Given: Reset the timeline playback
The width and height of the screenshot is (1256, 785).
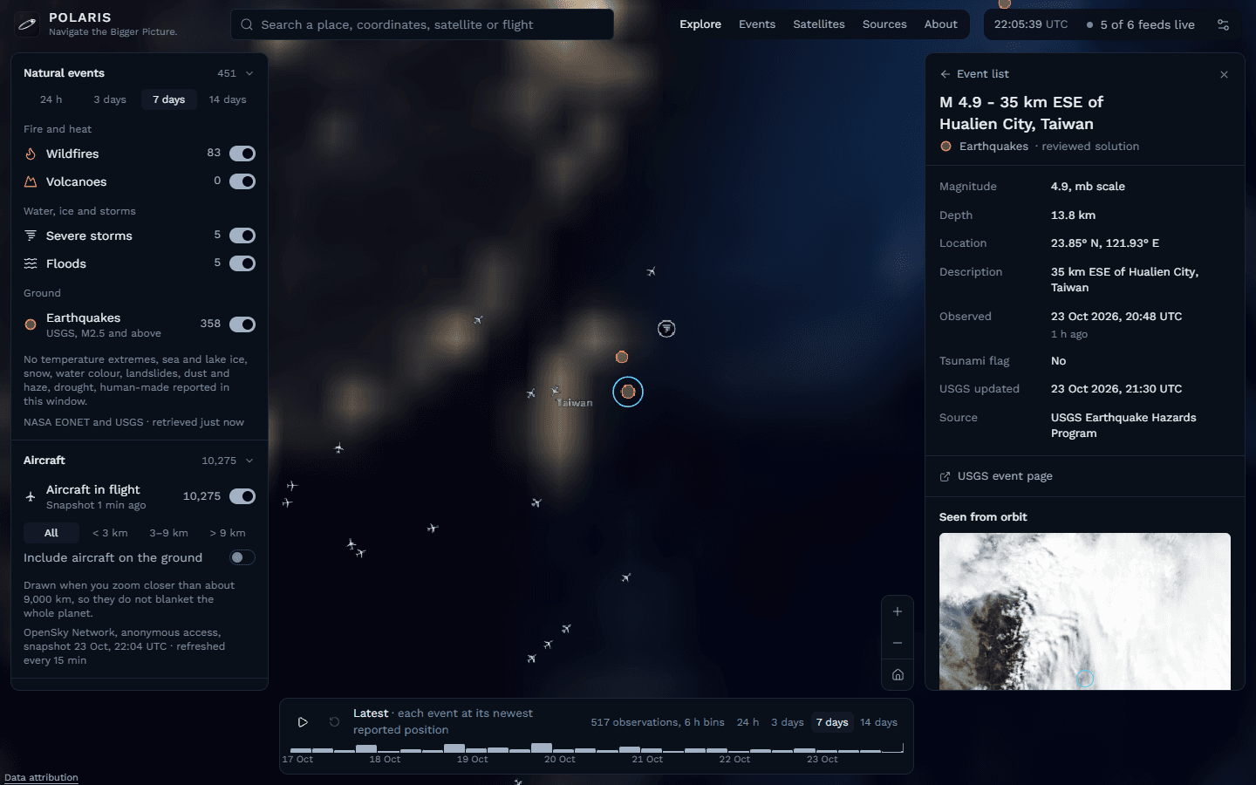Looking at the screenshot, I should pos(334,722).
